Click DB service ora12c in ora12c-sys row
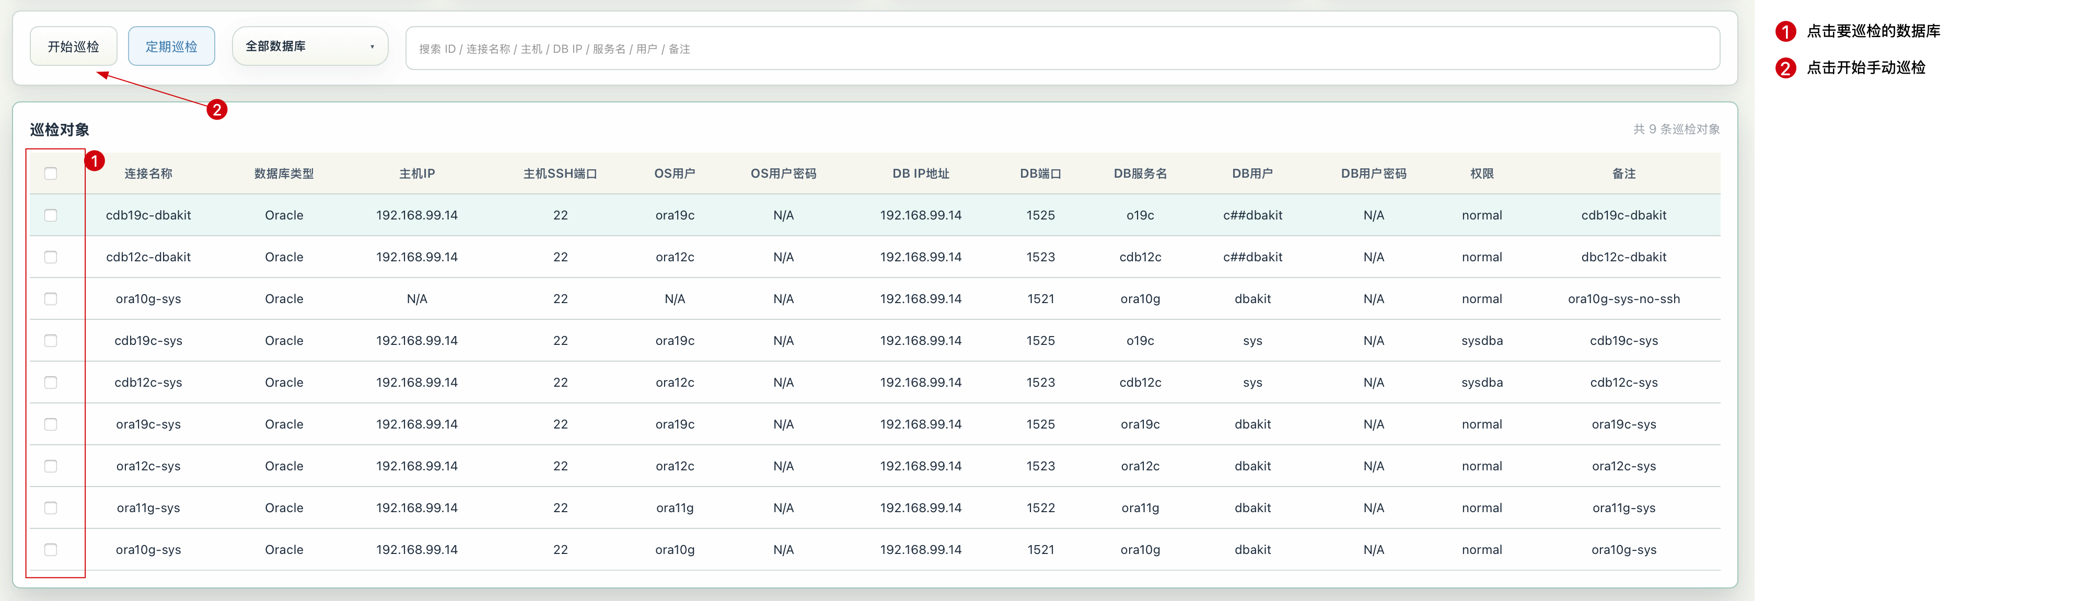2089x601 pixels. (x=1140, y=466)
